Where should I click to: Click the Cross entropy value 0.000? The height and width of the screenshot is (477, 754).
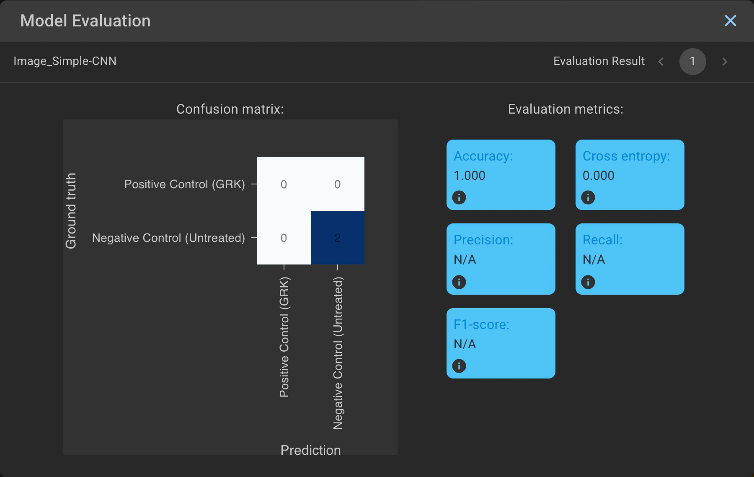[599, 176]
